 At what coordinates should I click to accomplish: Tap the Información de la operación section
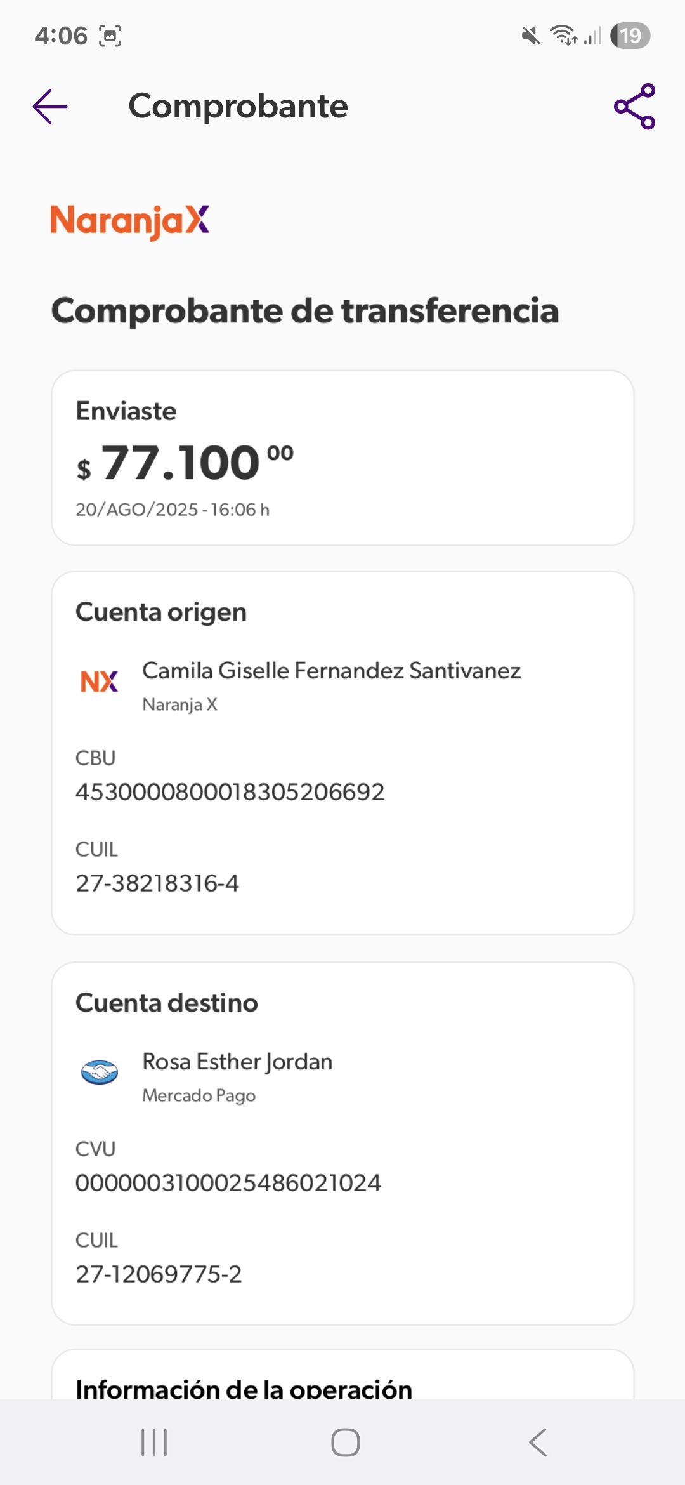(x=244, y=1389)
